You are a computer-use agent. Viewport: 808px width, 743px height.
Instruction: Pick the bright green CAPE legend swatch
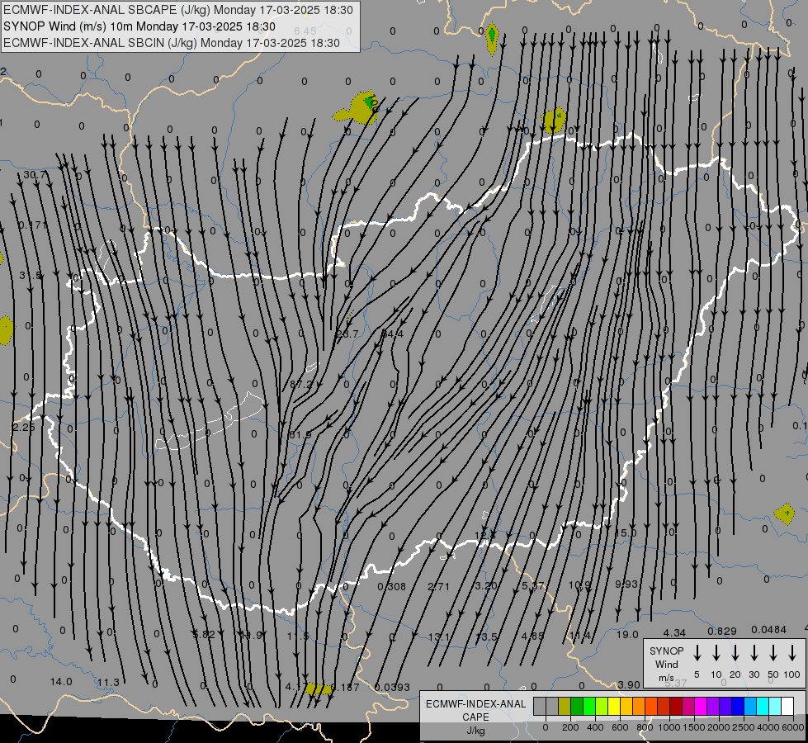tap(589, 706)
